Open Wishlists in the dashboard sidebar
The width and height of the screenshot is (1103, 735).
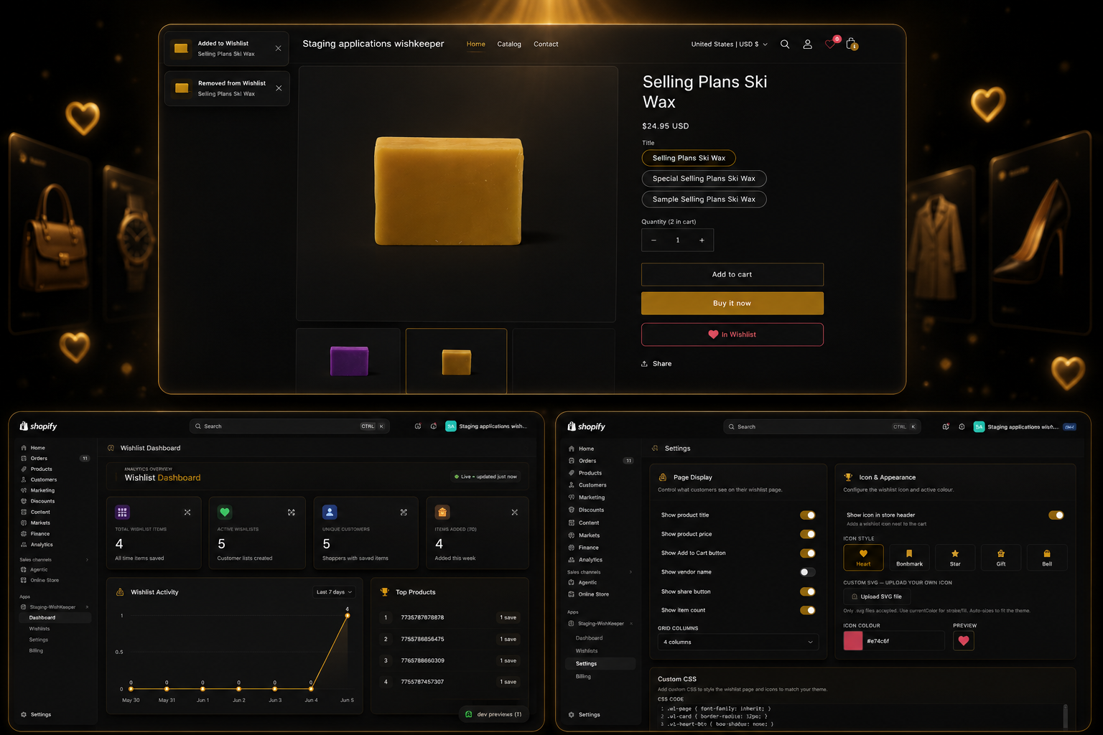(x=39, y=629)
